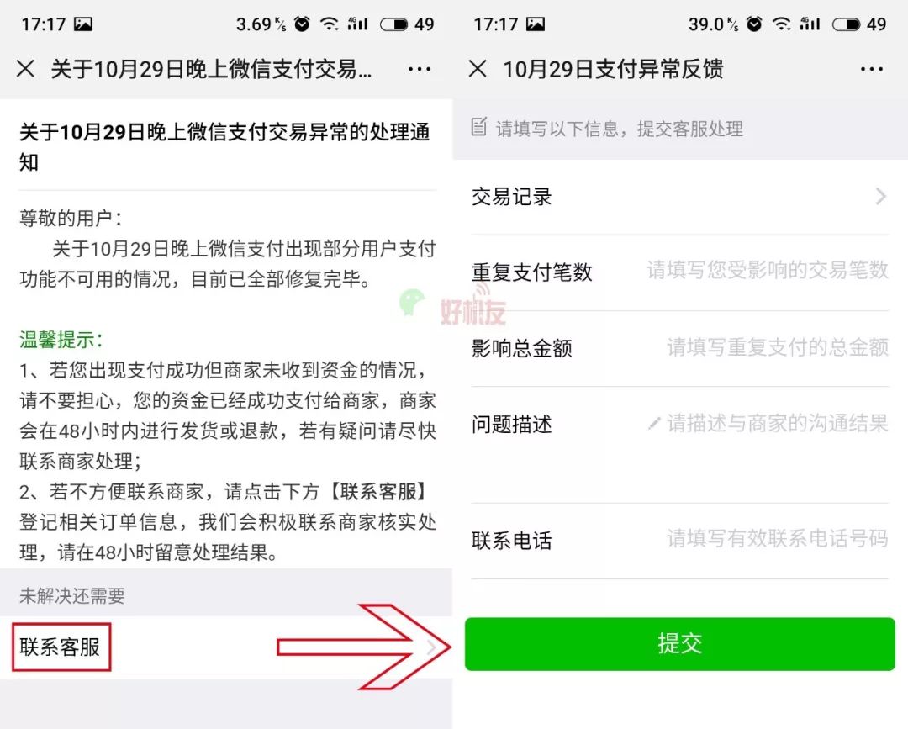
Task: Open the 联系客服 row chevron
Action: [430, 647]
